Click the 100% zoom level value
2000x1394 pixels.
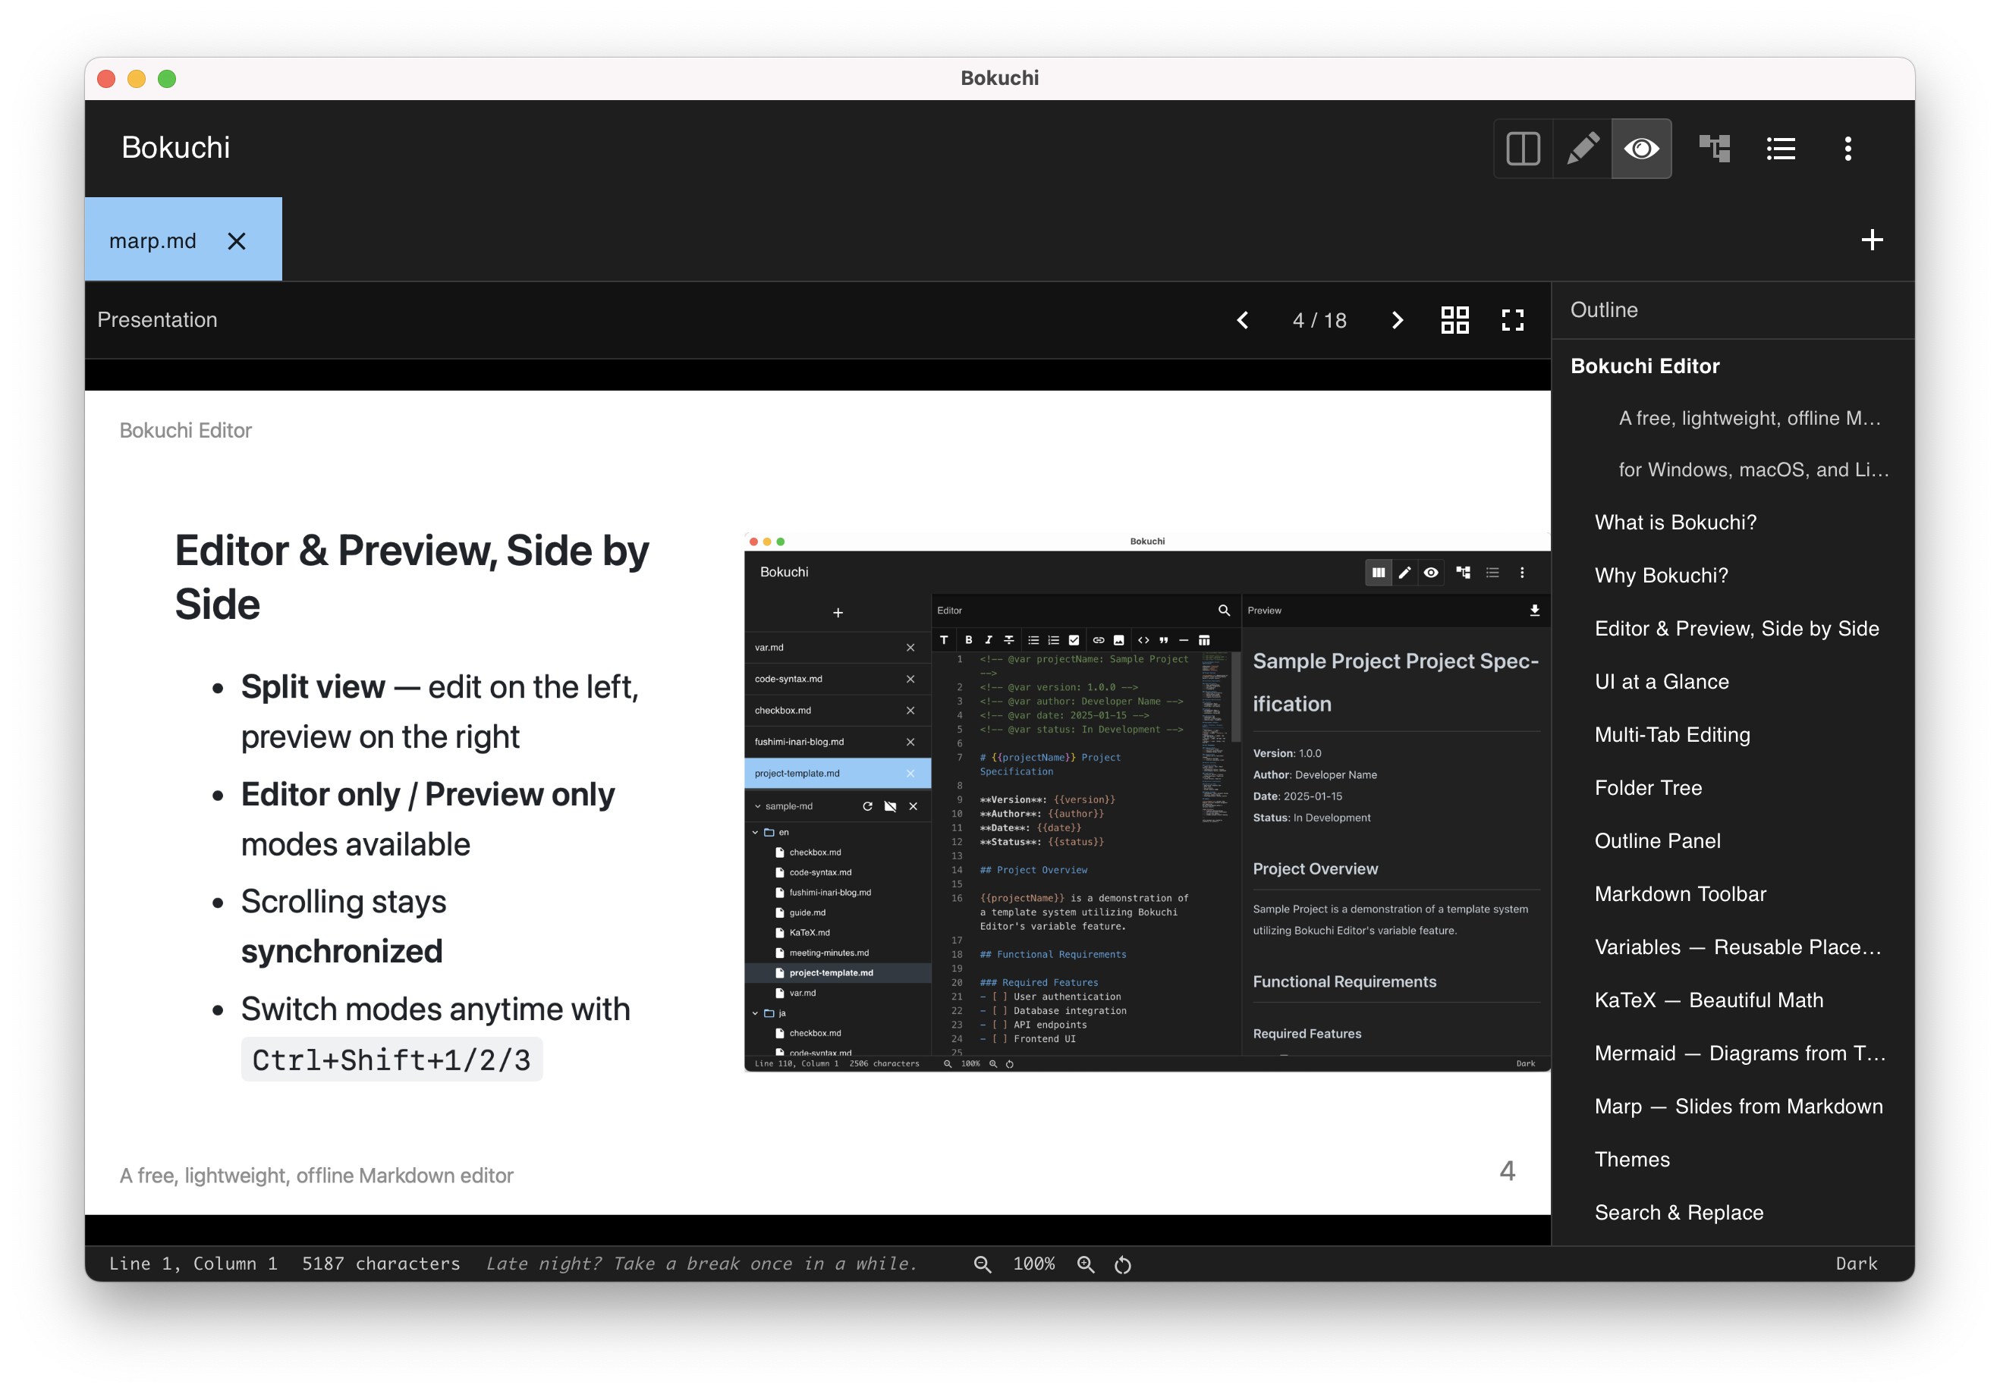[1034, 1264]
